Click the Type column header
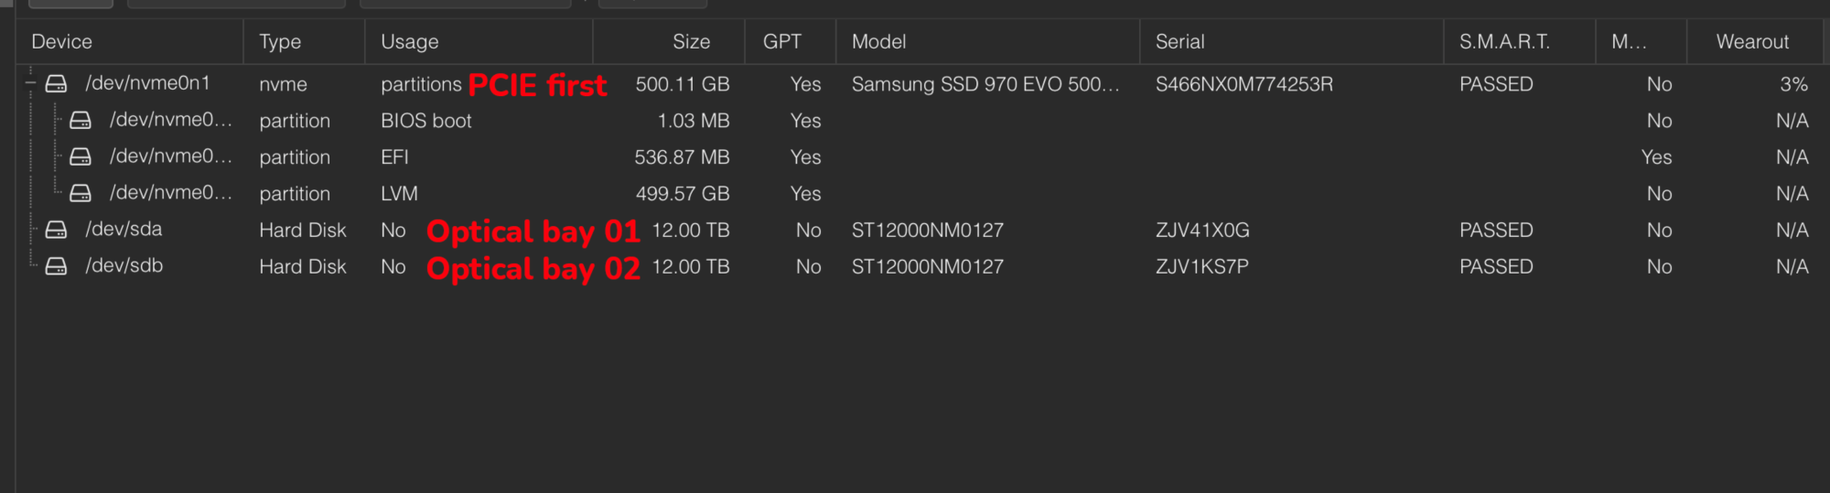The height and width of the screenshot is (493, 1830). pyautogui.click(x=280, y=42)
